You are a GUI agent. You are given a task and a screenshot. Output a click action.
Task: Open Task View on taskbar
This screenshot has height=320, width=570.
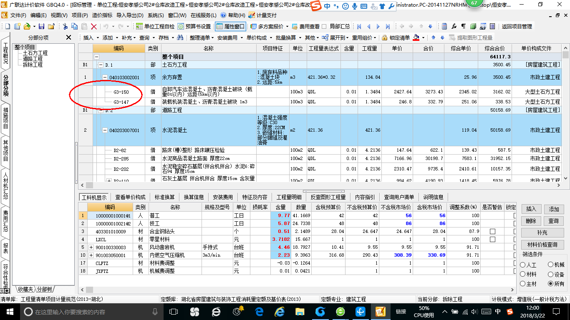[x=174, y=311]
